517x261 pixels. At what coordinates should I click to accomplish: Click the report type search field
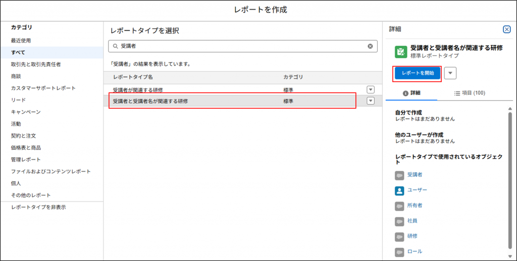(x=242, y=46)
